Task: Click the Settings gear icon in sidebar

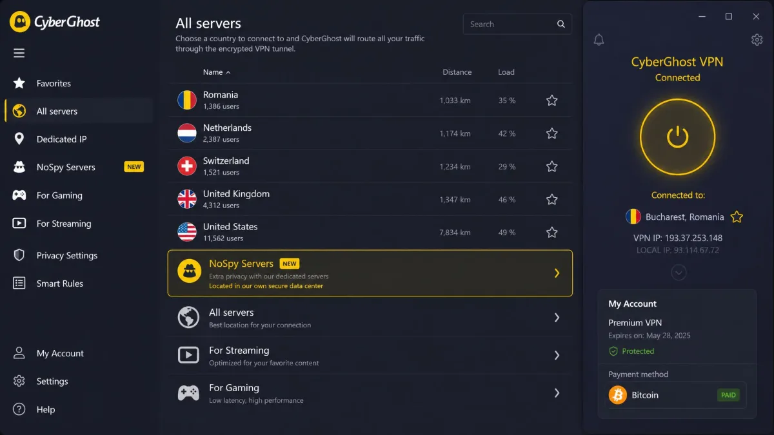Action: [x=19, y=381]
